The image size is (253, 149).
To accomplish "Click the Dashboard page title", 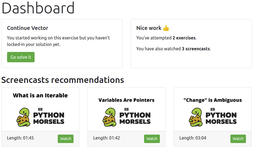I will (x=38, y=8).
